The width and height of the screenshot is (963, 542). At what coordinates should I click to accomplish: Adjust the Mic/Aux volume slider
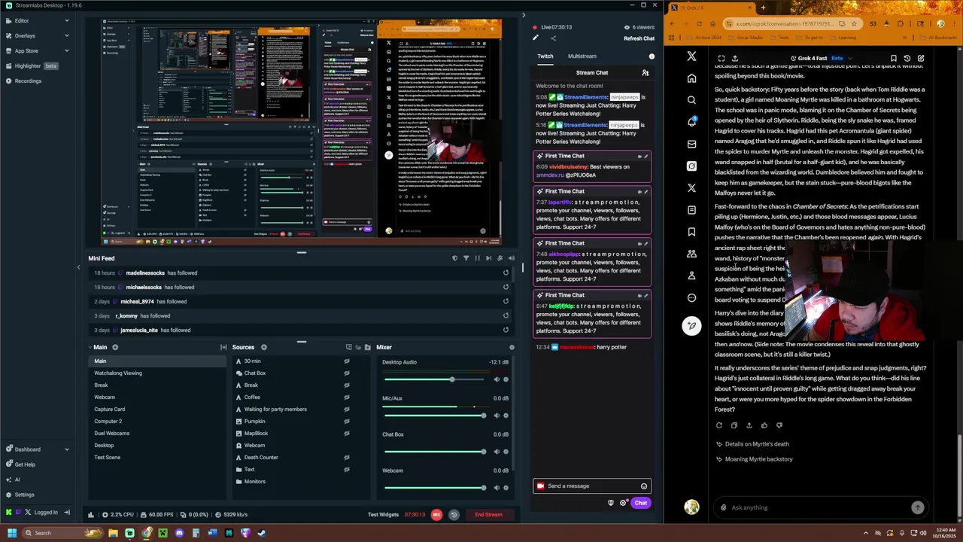434,416
